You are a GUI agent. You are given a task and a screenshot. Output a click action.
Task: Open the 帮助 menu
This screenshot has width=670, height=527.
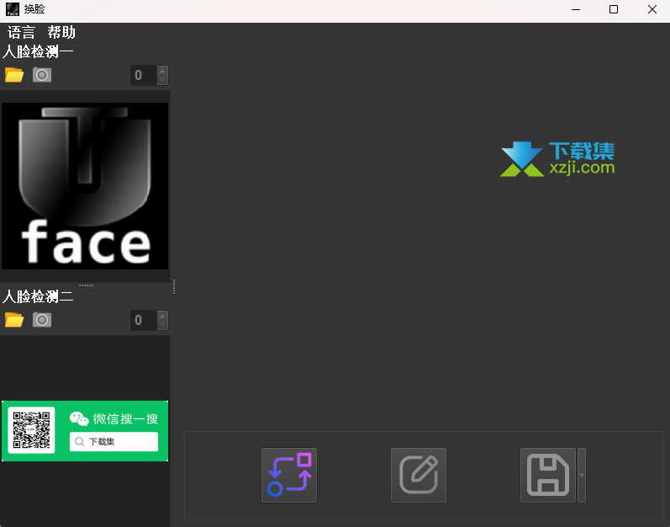61,33
